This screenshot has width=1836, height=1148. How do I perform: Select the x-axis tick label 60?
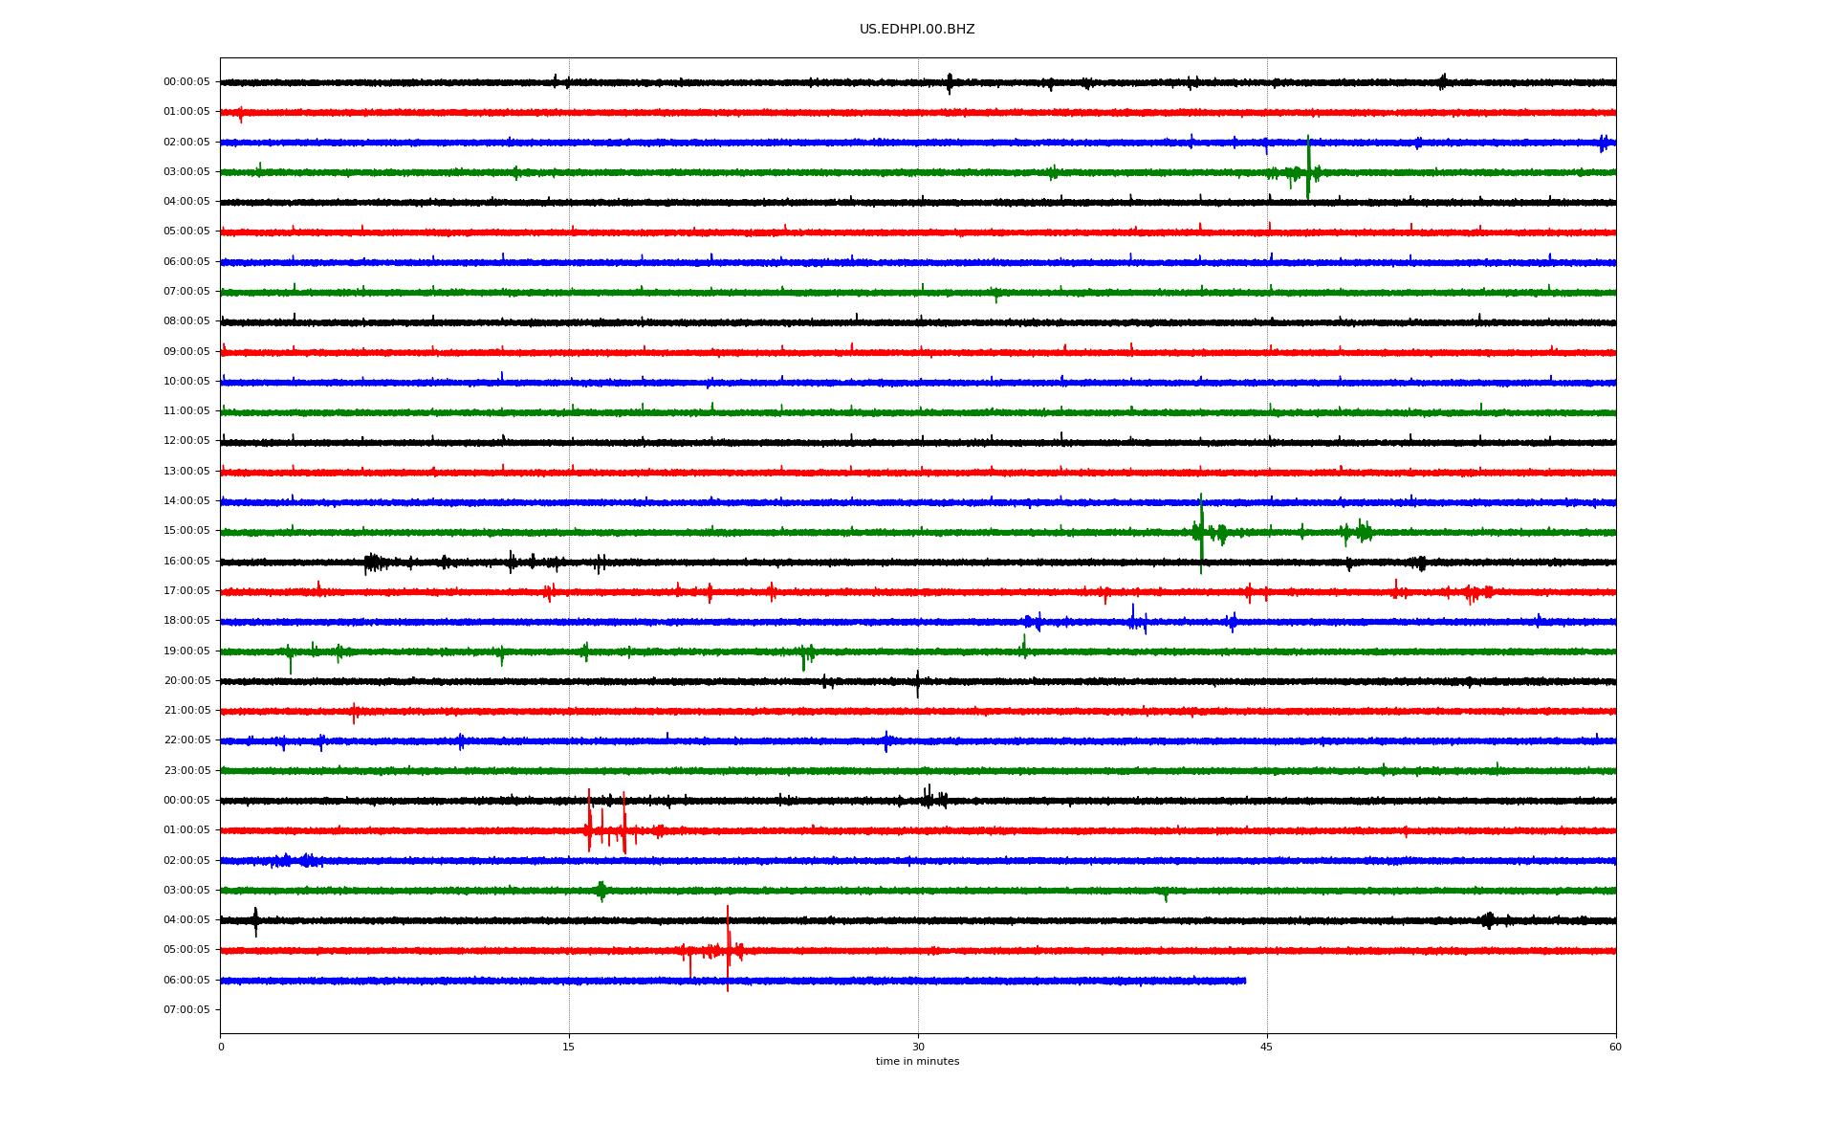[x=1615, y=1048]
